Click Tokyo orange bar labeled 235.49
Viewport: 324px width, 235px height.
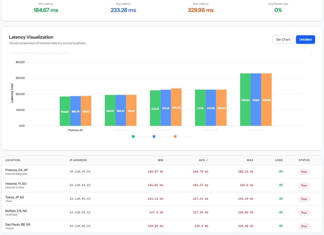tap(176, 107)
